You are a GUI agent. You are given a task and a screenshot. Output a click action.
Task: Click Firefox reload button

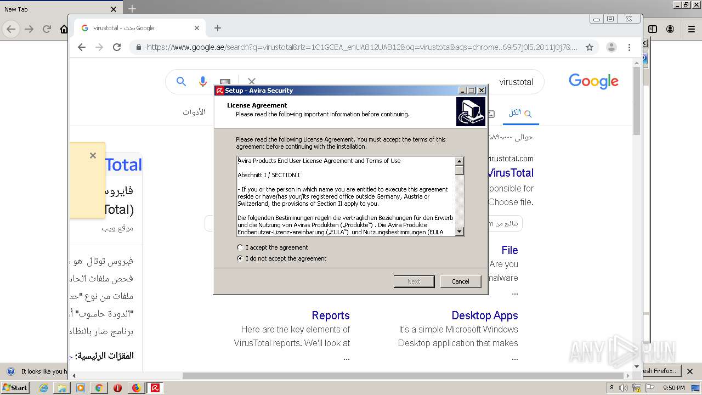[x=47, y=29]
